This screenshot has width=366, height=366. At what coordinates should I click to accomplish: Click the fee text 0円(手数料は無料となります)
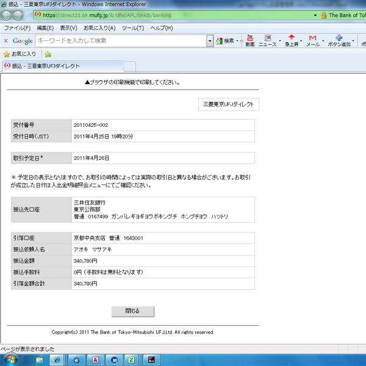pos(109,272)
